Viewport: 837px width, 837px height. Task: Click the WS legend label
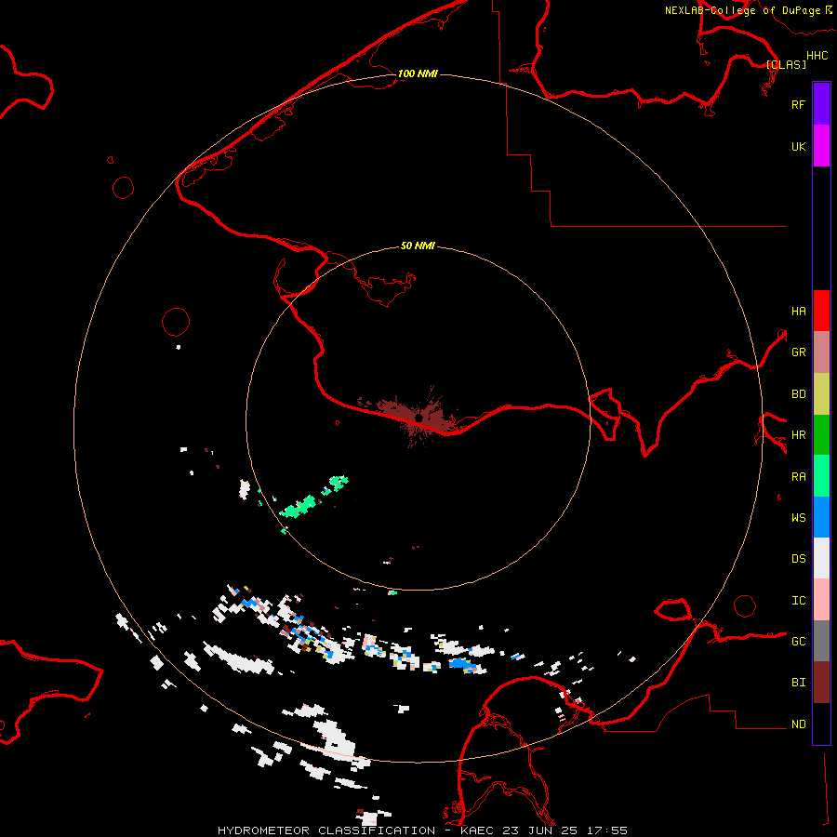click(x=798, y=518)
